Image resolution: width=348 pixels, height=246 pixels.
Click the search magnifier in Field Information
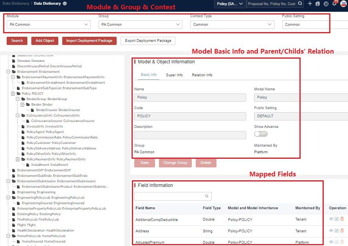coord(207,196)
